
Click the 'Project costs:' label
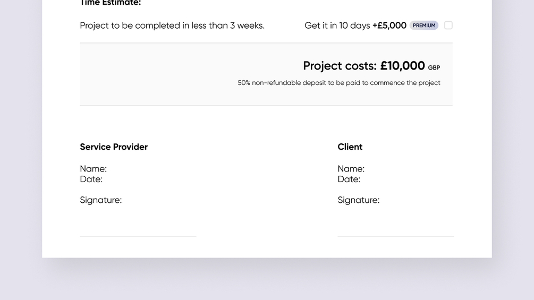point(340,66)
